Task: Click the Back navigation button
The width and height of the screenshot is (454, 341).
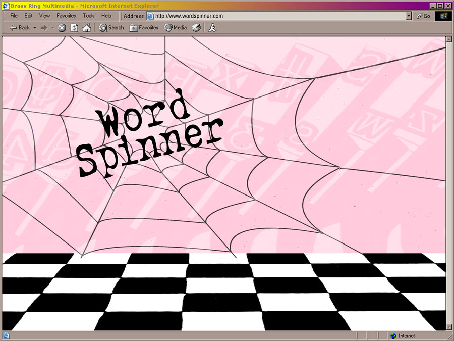Action: click(20, 28)
